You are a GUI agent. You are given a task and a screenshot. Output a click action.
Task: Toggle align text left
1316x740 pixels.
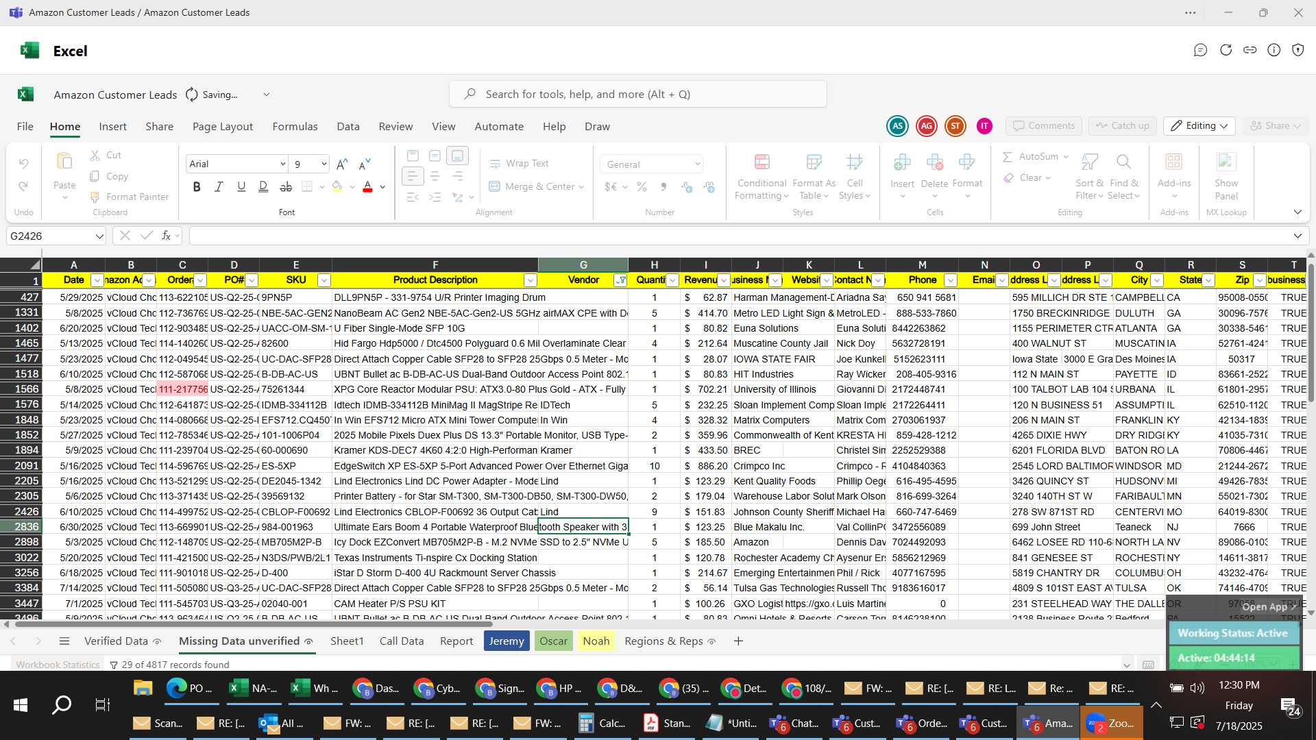(412, 177)
